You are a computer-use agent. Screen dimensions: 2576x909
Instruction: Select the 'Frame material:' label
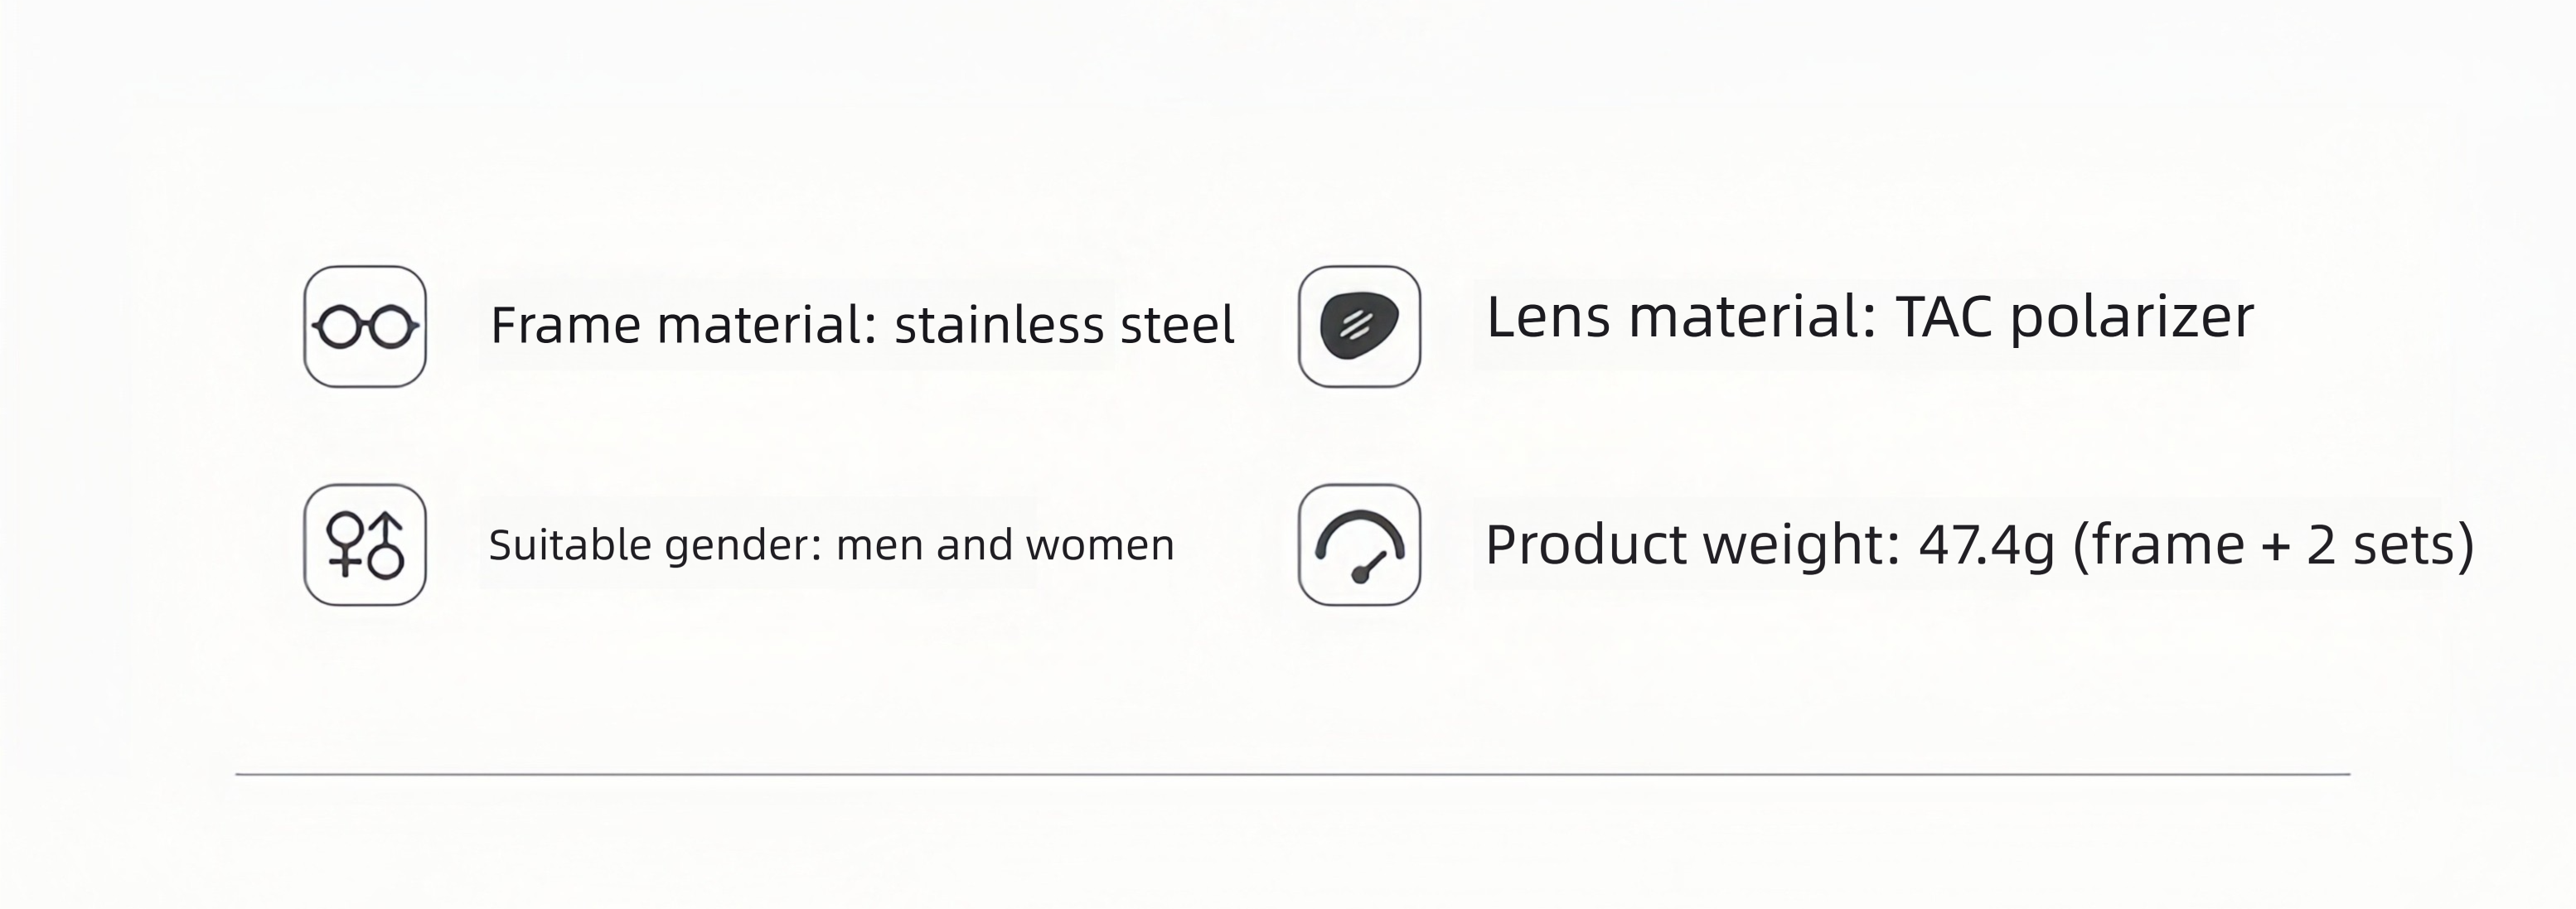(684, 325)
